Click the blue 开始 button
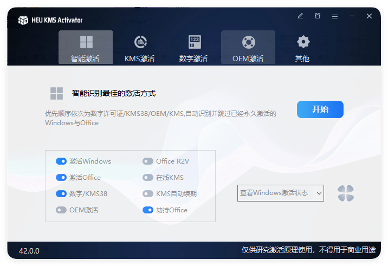This screenshot has height=266, width=388. tap(320, 109)
